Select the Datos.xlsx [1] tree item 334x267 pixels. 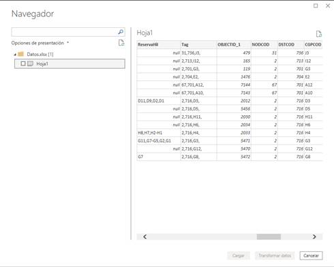pos(40,54)
